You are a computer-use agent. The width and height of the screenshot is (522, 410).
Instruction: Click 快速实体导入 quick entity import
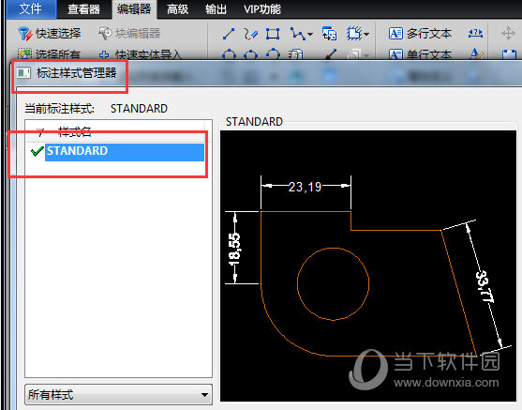(x=140, y=54)
